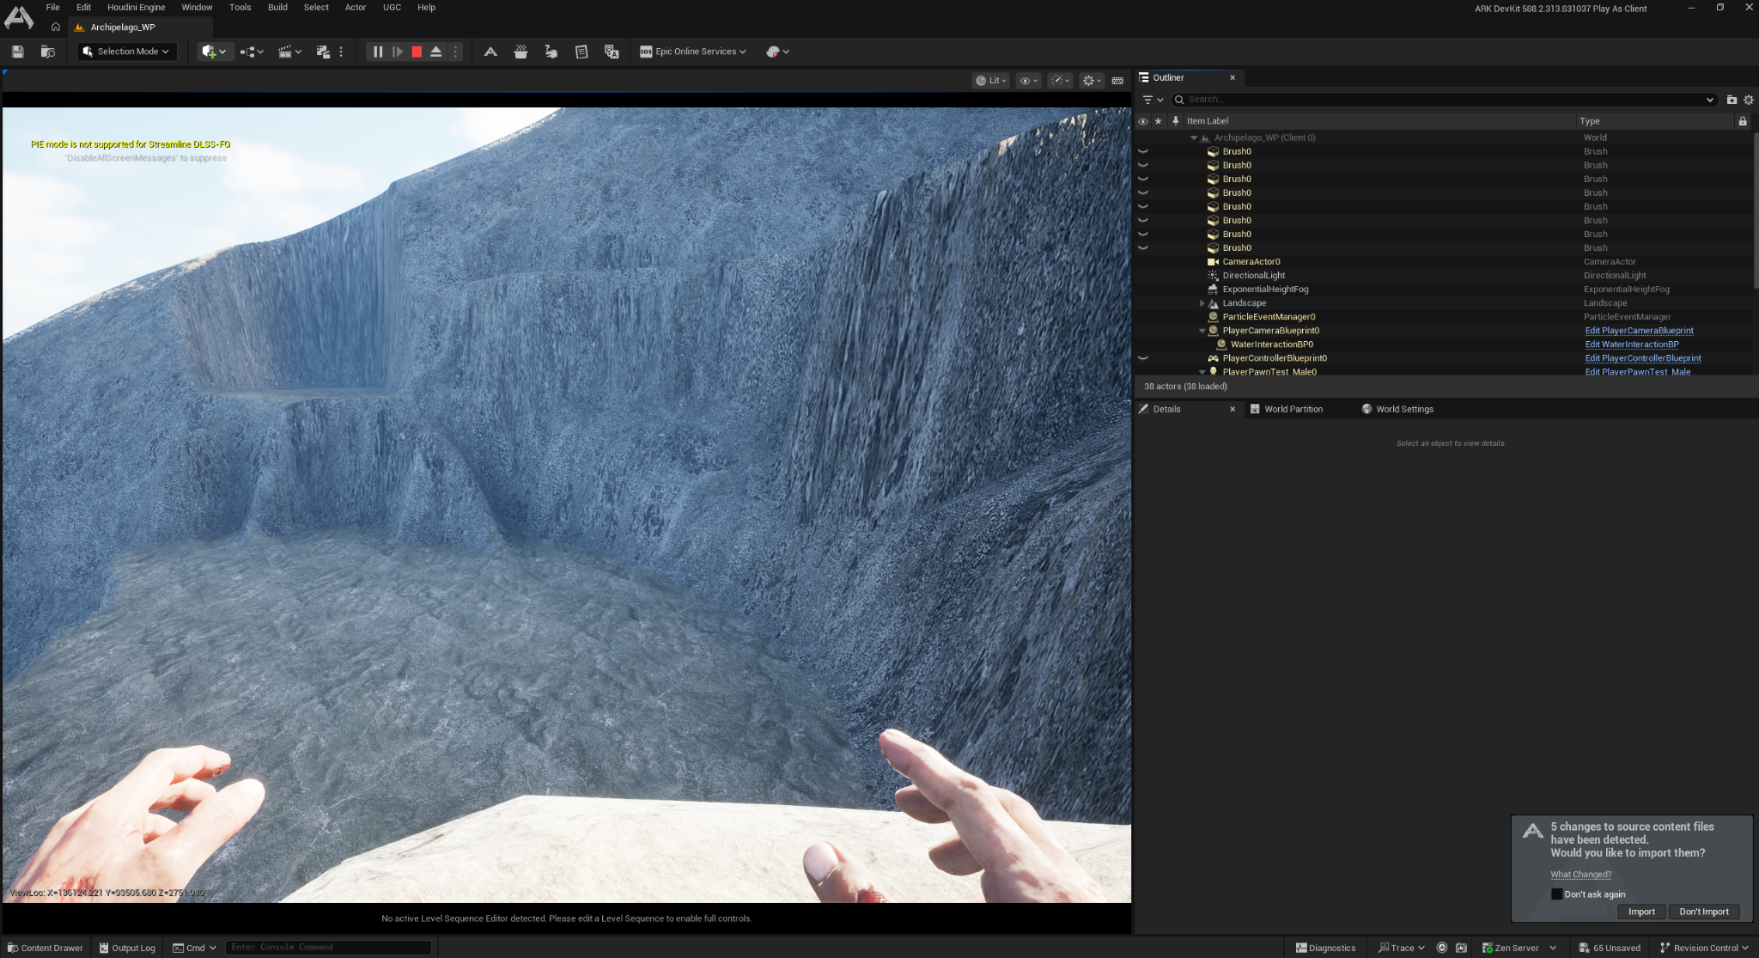This screenshot has height=958, width=1759.
Task: Open Selection Mode dropdown
Action: pyautogui.click(x=127, y=52)
